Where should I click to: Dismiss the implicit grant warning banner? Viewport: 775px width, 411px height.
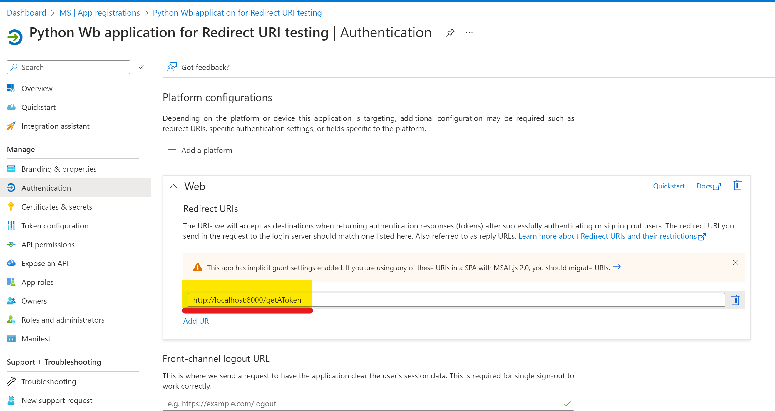click(735, 263)
